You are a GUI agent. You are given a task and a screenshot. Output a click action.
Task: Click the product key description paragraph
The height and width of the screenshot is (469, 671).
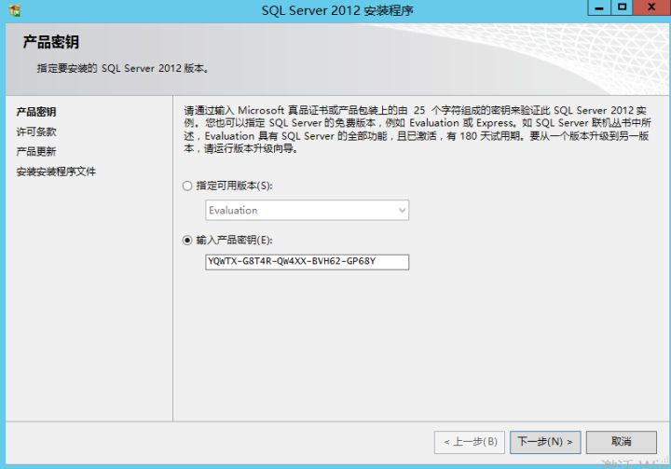[x=418, y=130]
